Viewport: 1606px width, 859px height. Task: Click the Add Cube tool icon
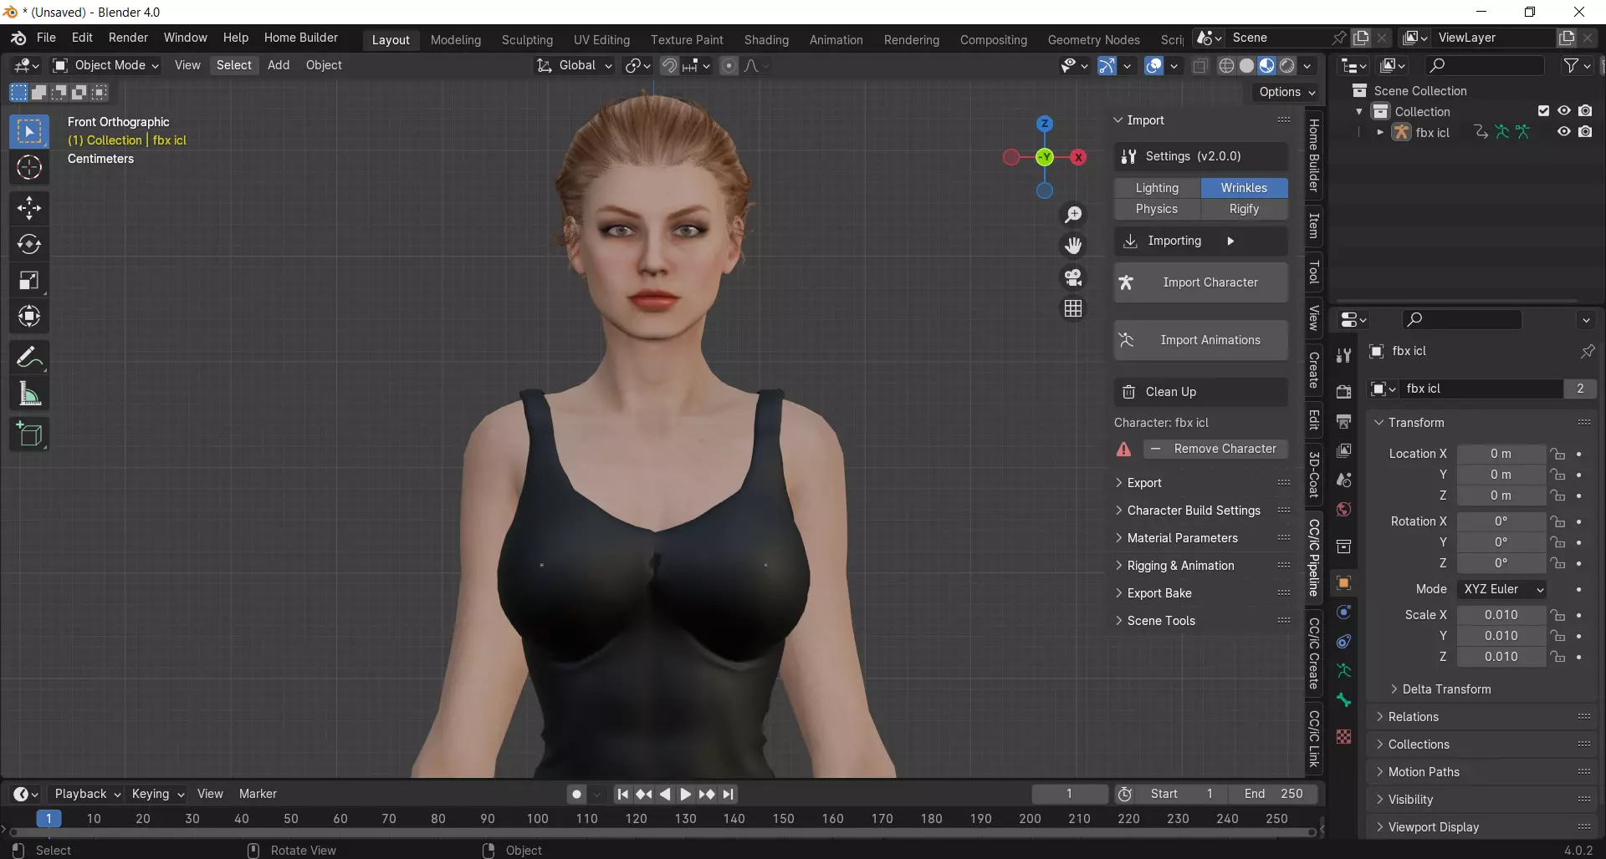click(29, 435)
